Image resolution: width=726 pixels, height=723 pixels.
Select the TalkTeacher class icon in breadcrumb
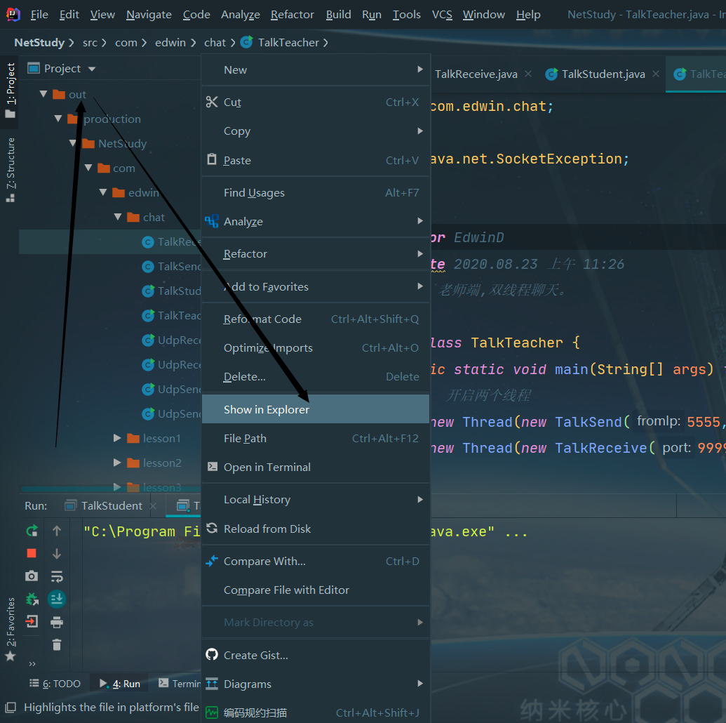247,43
